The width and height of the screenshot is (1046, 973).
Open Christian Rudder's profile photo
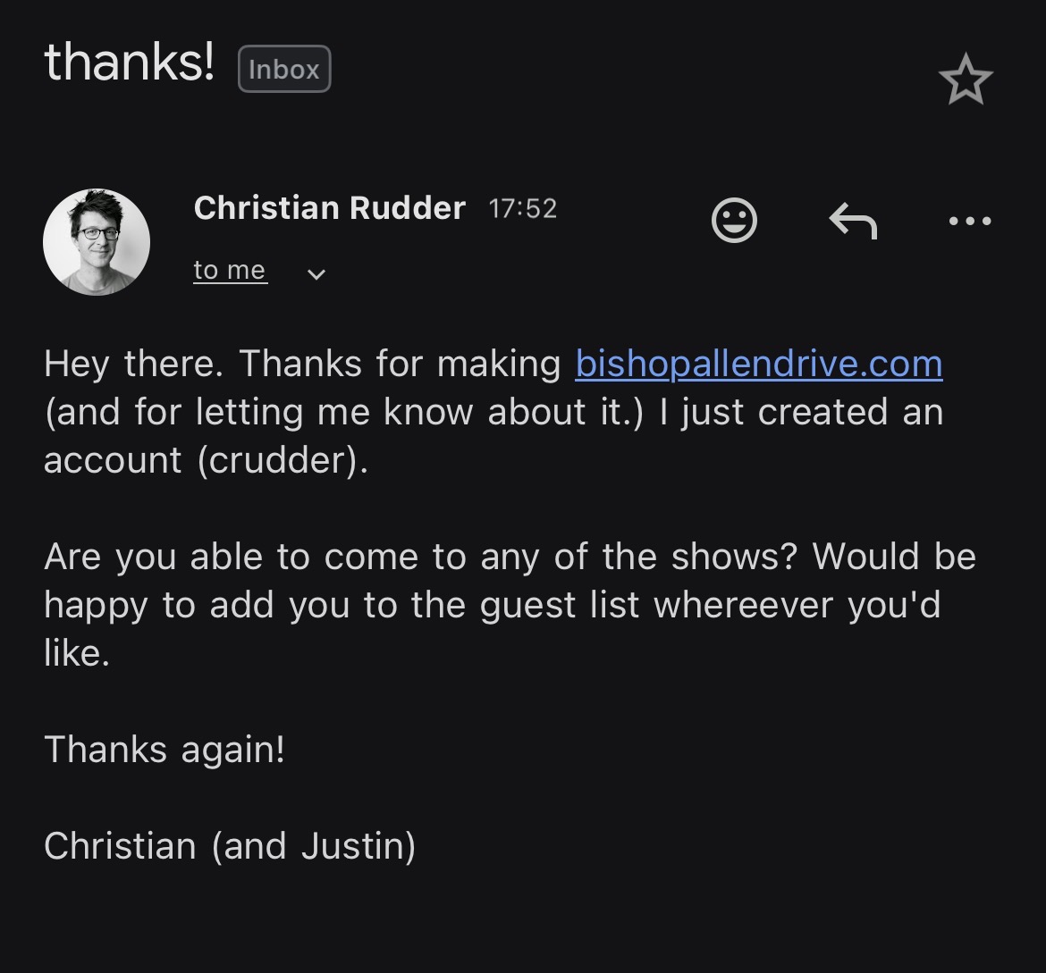point(97,241)
